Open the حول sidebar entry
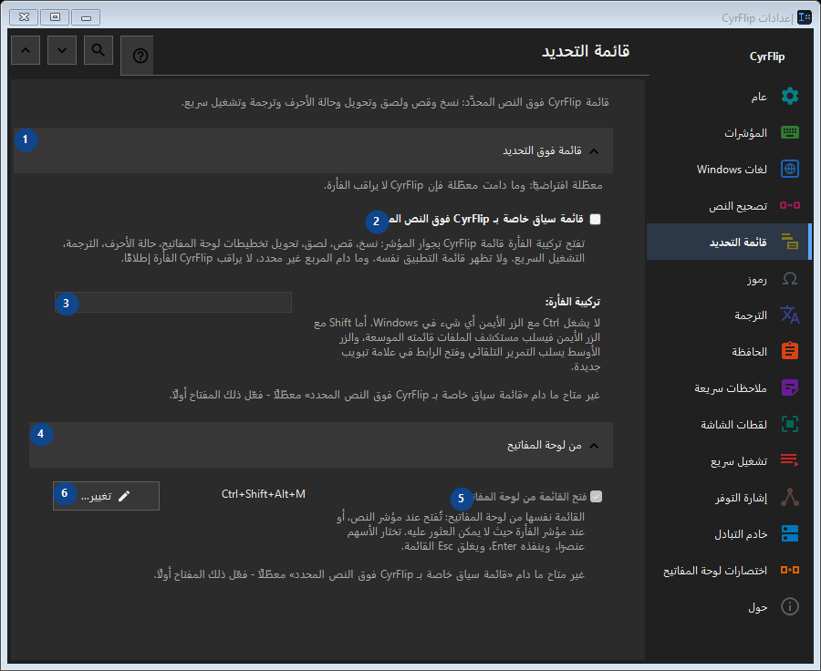The height and width of the screenshot is (671, 821). 728,606
